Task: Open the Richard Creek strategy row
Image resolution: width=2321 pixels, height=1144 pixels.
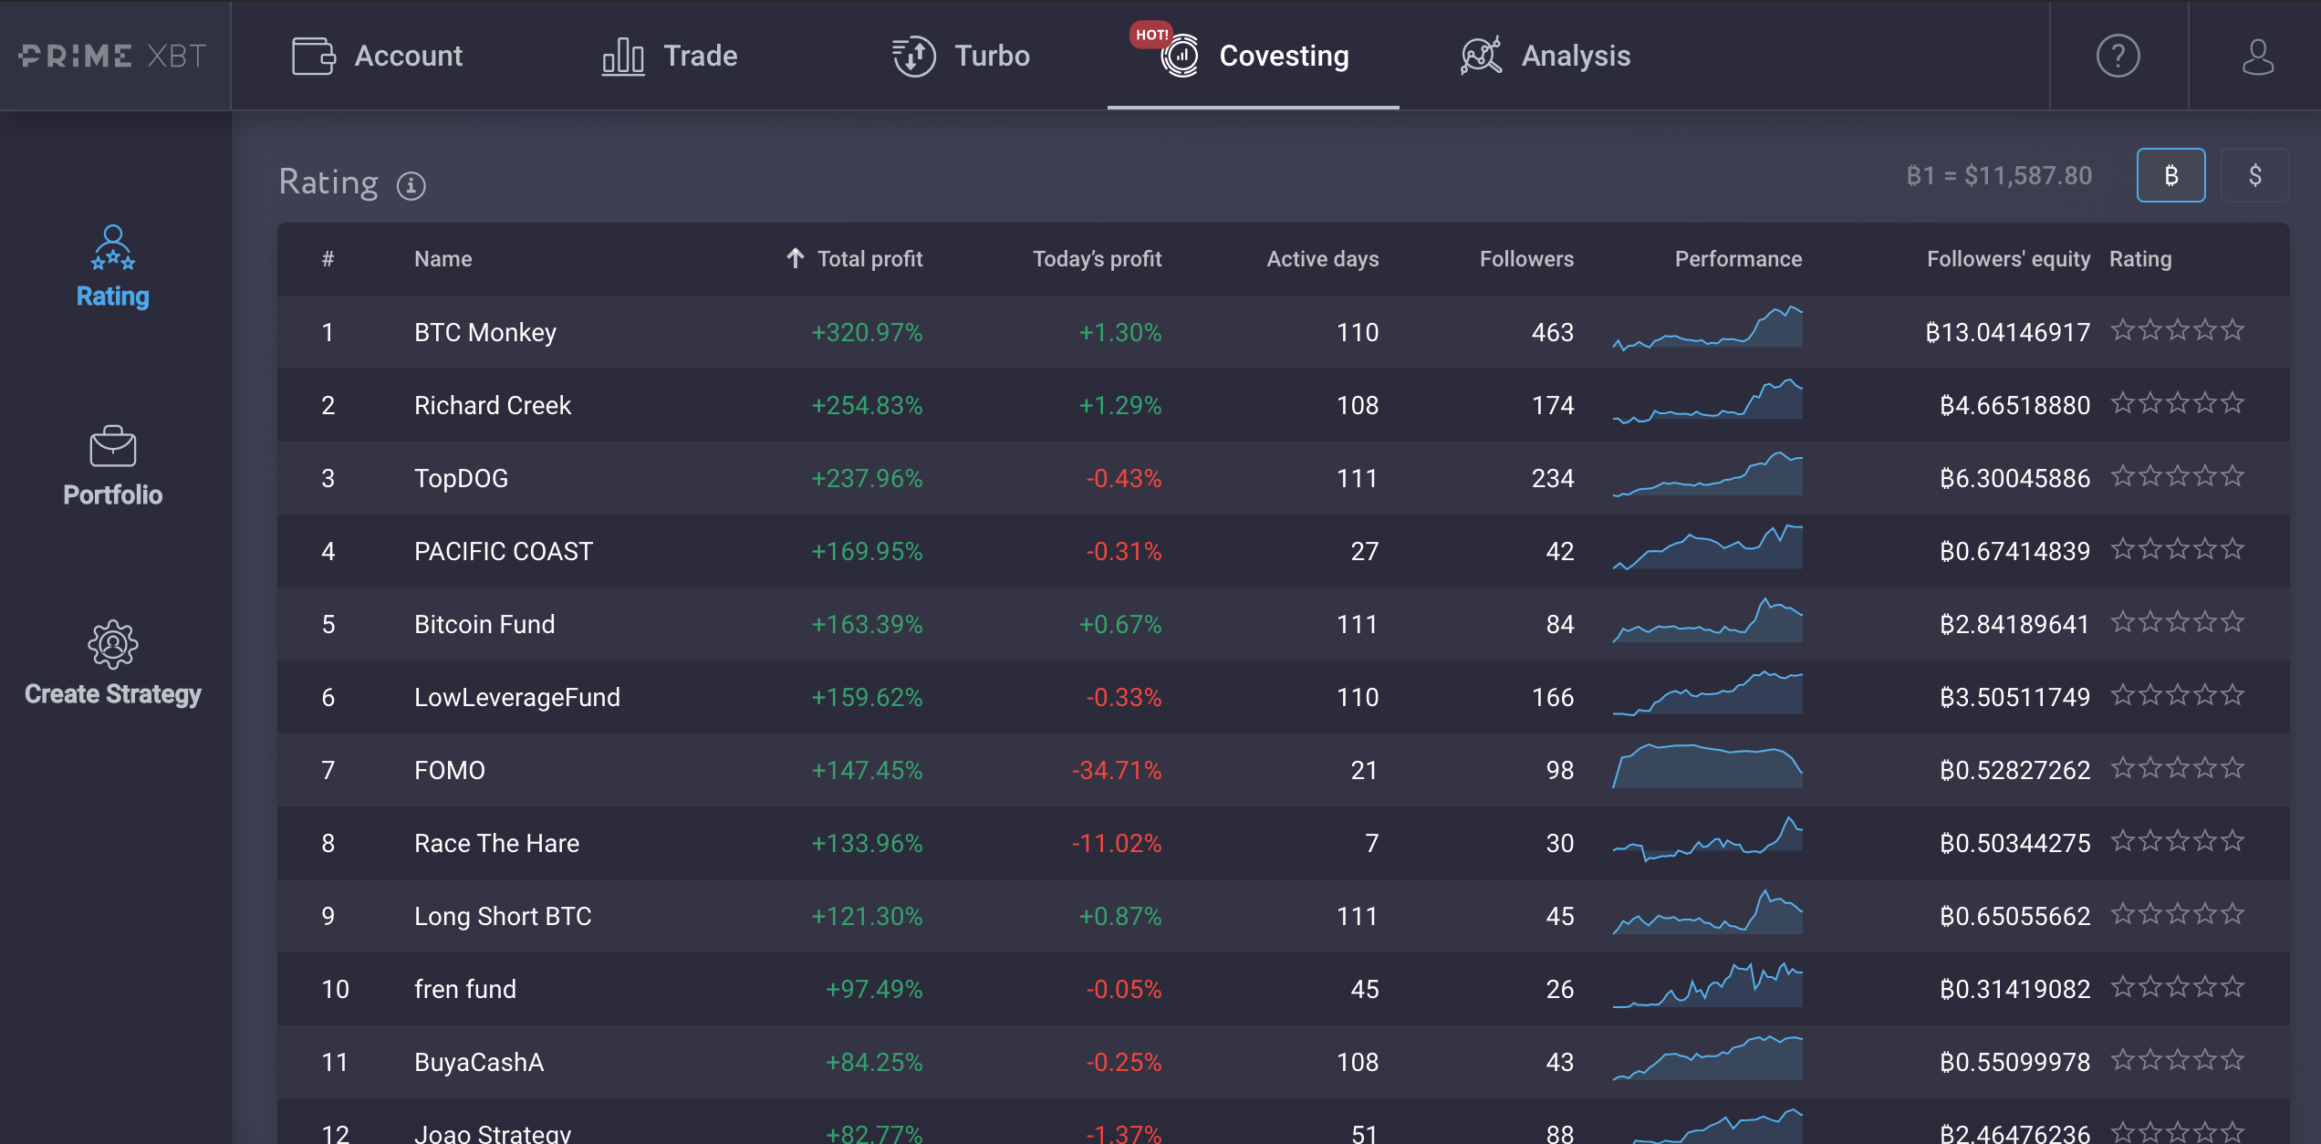Action: [x=1284, y=405]
